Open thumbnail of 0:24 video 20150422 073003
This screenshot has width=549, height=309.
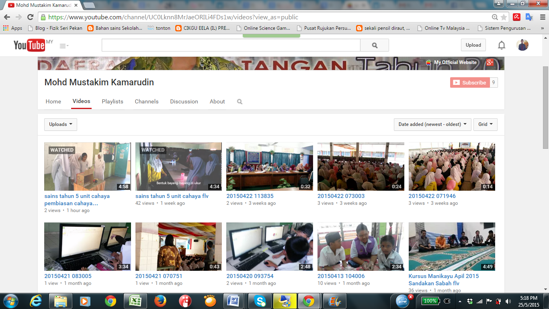361,167
